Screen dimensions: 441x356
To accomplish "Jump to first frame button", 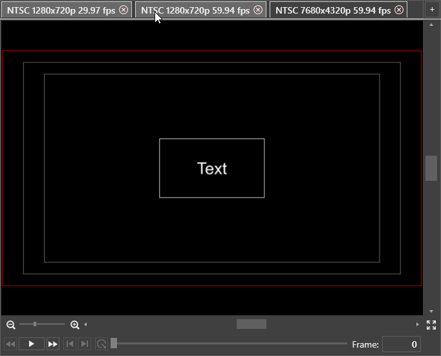I will point(70,344).
